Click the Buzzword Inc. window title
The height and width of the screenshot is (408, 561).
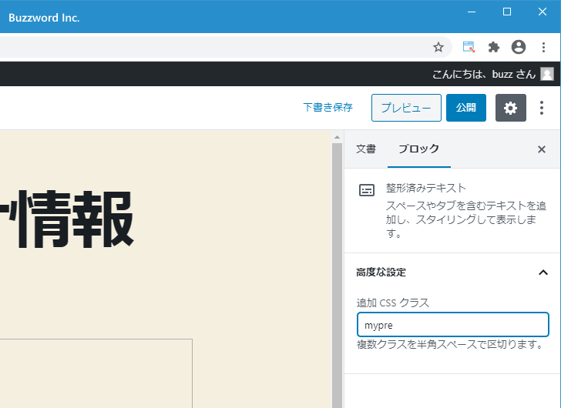click(44, 18)
